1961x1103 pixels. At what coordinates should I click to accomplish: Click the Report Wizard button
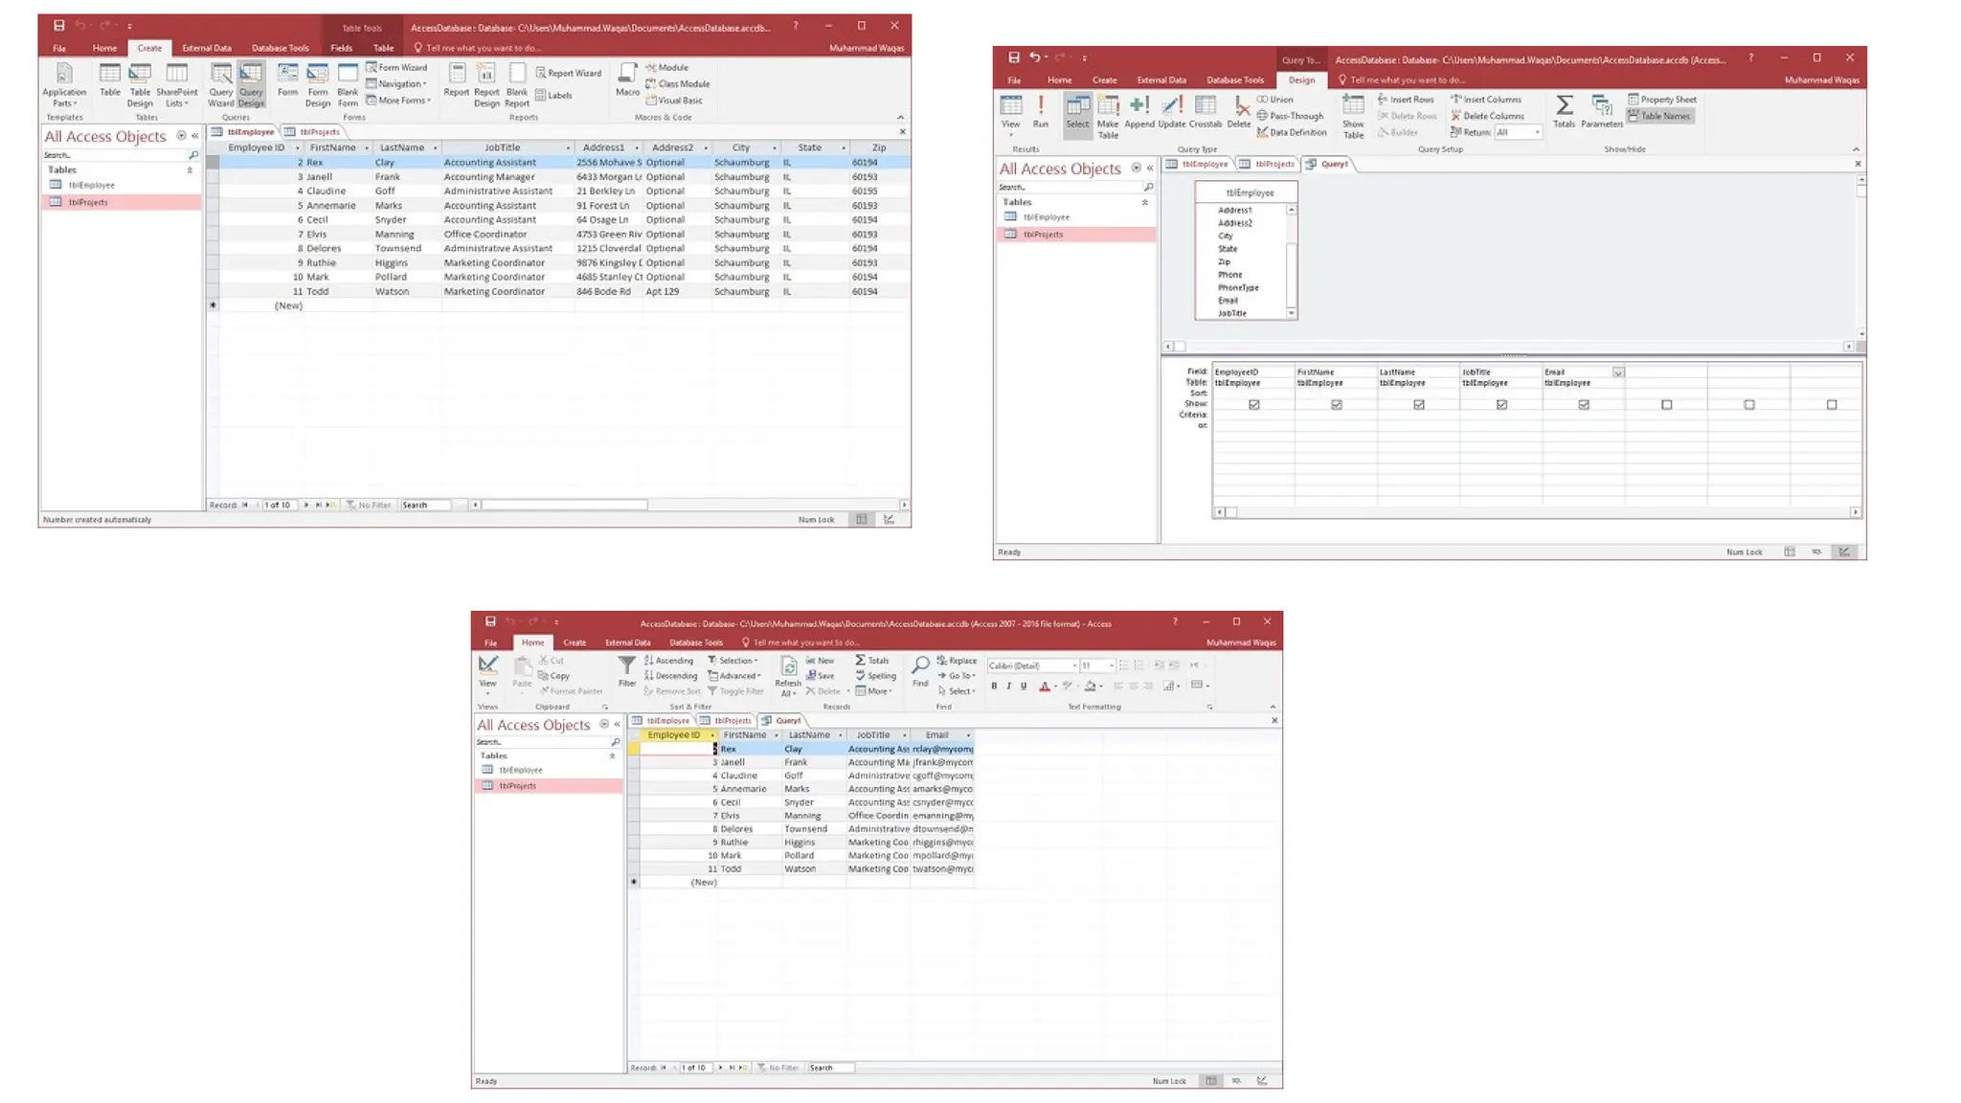tap(569, 74)
